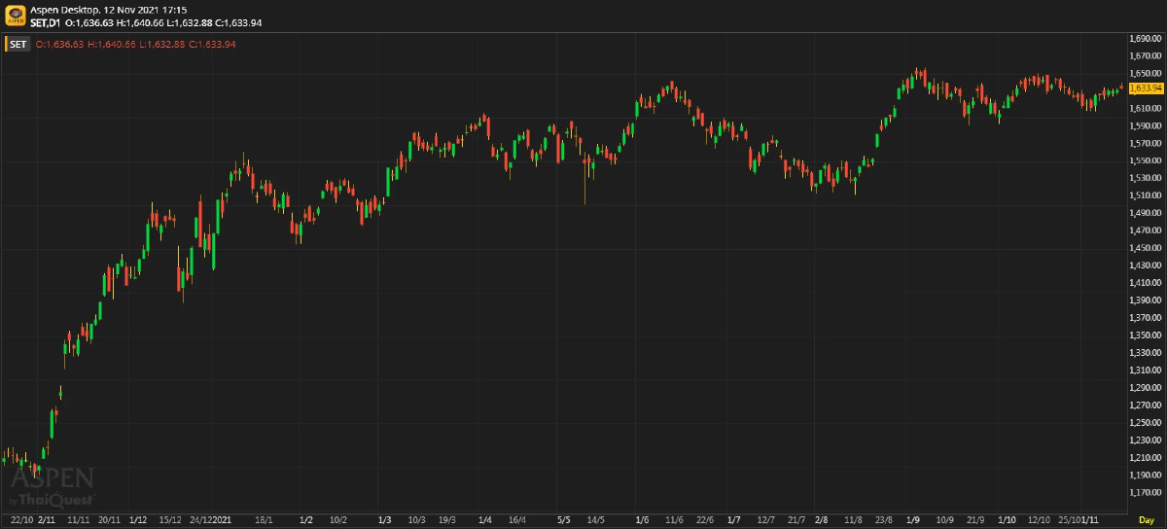
Task: Click the 1,410.00 price axis label
Action: click(1147, 282)
